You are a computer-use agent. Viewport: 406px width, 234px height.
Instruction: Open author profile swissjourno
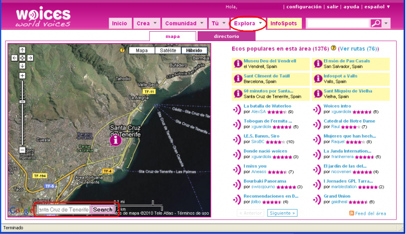[x=263, y=187]
